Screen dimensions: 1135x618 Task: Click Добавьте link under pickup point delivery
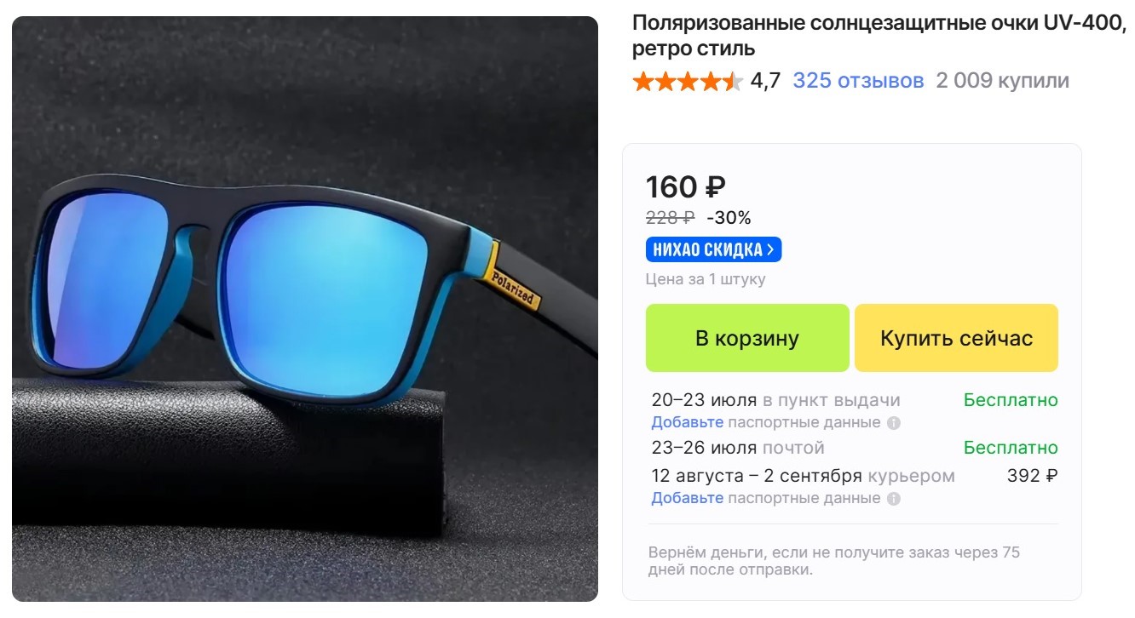[x=687, y=422]
